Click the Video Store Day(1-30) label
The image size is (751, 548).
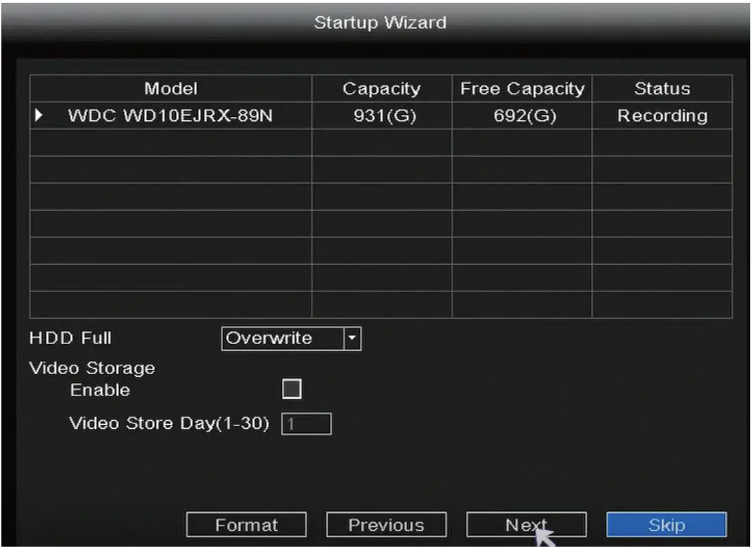[169, 423]
